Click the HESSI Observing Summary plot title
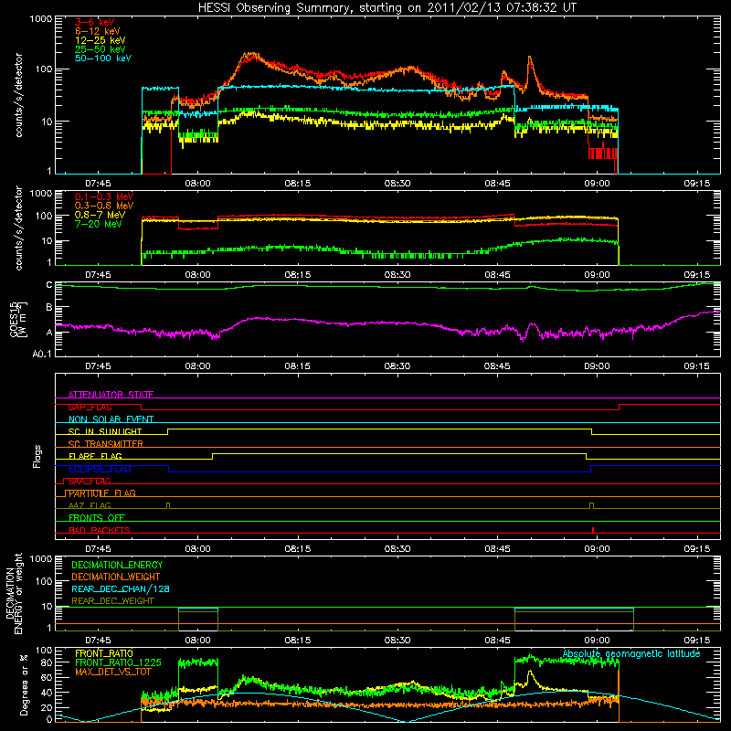This screenshot has width=731, height=731. click(x=387, y=8)
